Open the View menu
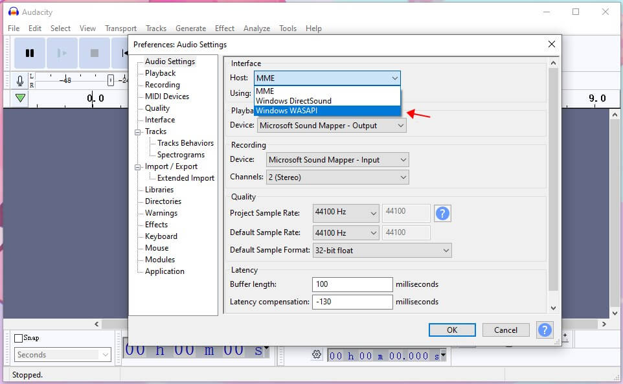Image resolution: width=623 pixels, height=384 pixels. 87,28
